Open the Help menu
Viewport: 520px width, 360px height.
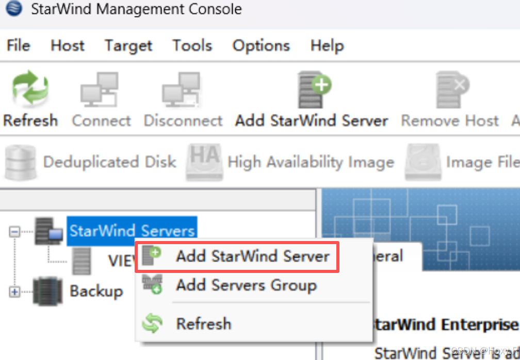click(x=327, y=46)
